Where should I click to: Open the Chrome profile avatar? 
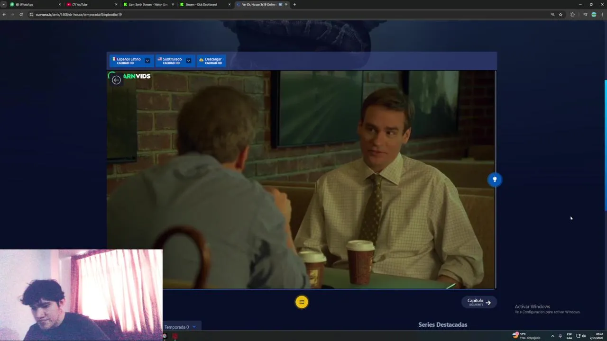click(x=594, y=15)
